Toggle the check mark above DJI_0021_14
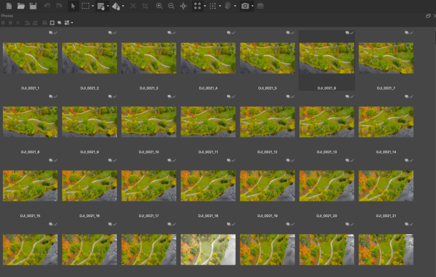Image resolution: width=436 pixels, height=277 pixels. click(x=411, y=97)
